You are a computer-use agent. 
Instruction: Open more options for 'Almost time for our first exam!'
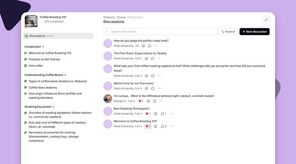(159, 88)
